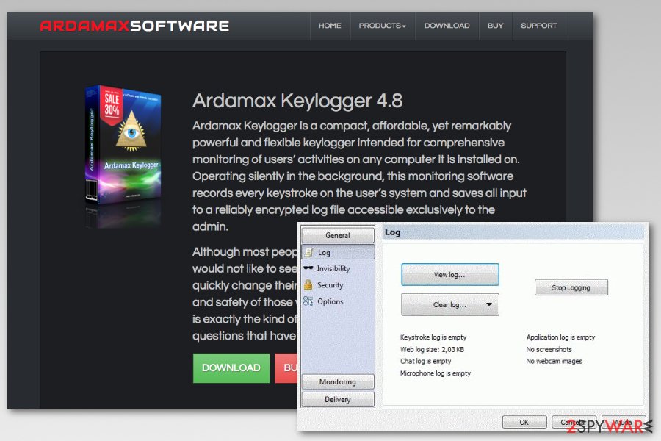661x441 pixels.
Task: Click 'Keystroke log is empty' text
Action: pyautogui.click(x=433, y=337)
